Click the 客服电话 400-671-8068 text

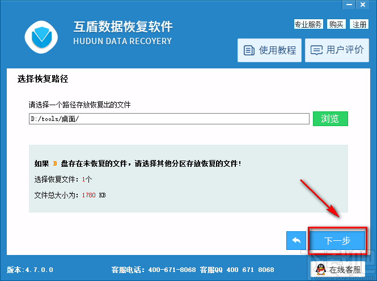pyautogui.click(x=154, y=270)
